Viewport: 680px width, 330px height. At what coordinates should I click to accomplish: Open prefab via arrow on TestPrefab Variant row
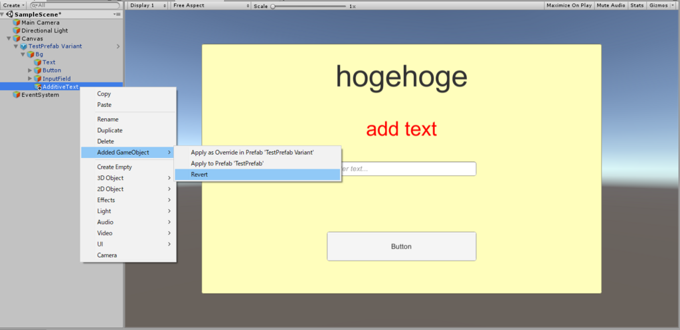coord(118,46)
